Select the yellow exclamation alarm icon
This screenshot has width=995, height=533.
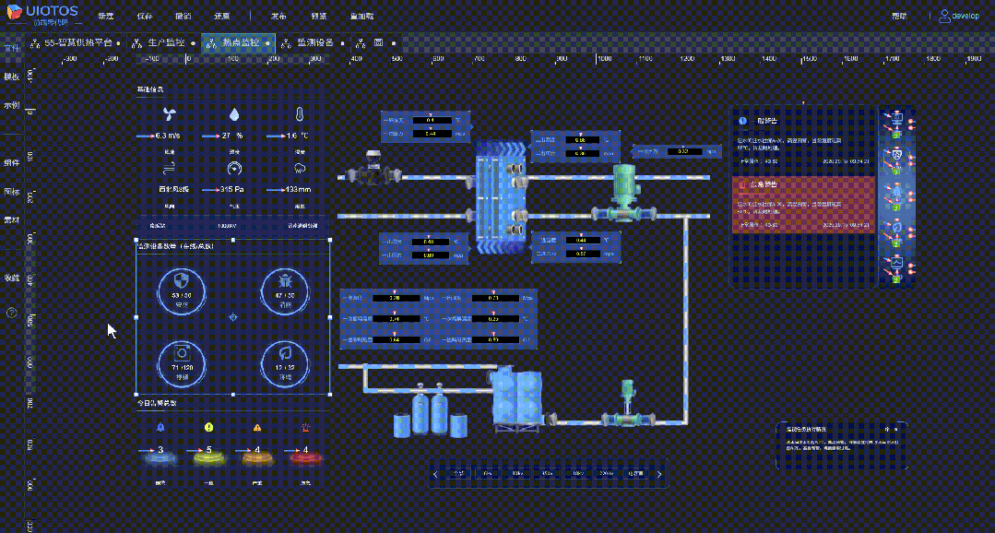[208, 428]
